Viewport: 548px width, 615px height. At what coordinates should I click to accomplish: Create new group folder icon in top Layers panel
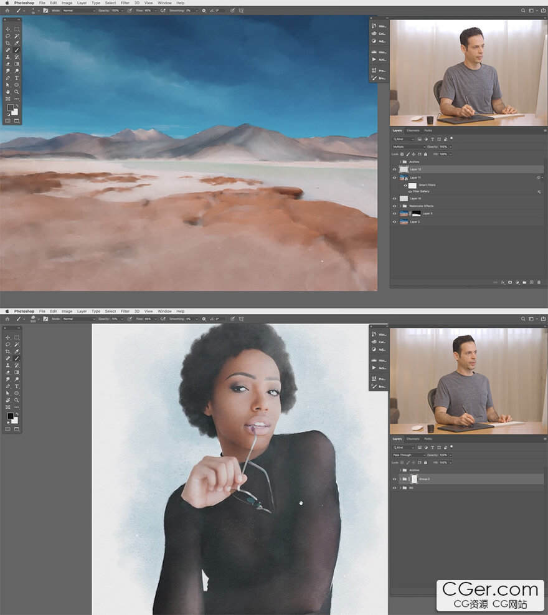tap(524, 282)
